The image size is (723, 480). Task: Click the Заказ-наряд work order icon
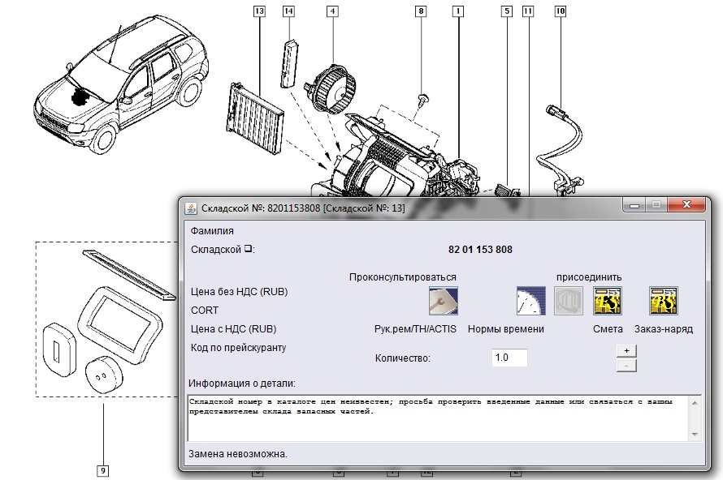point(663,301)
